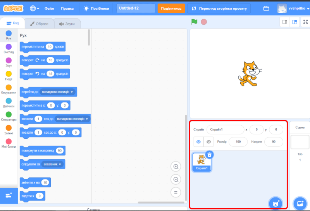Expand 'вказівник' dropdown in слідувати за block
Image resolution: width=310 pixels, height=211 pixels.
click(x=61, y=164)
